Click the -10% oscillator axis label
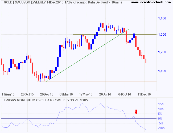The width and height of the screenshot is (173, 133). [x=161, y=128]
